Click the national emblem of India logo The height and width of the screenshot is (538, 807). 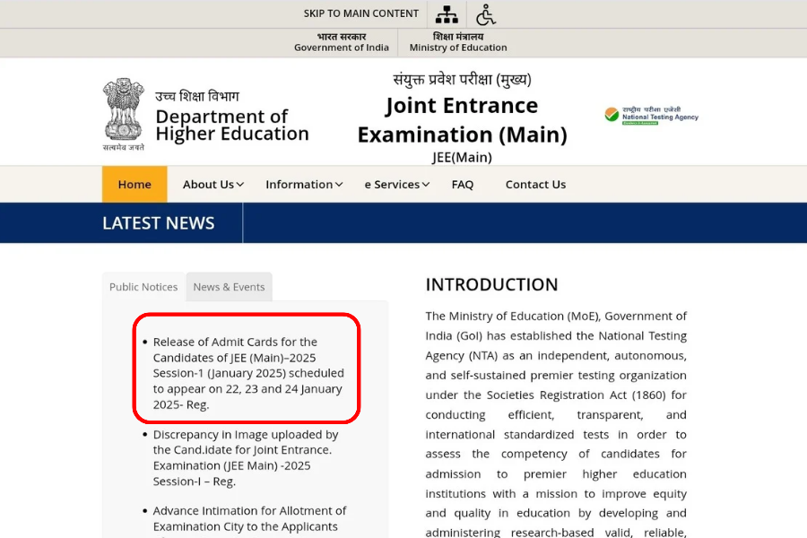pos(123,114)
